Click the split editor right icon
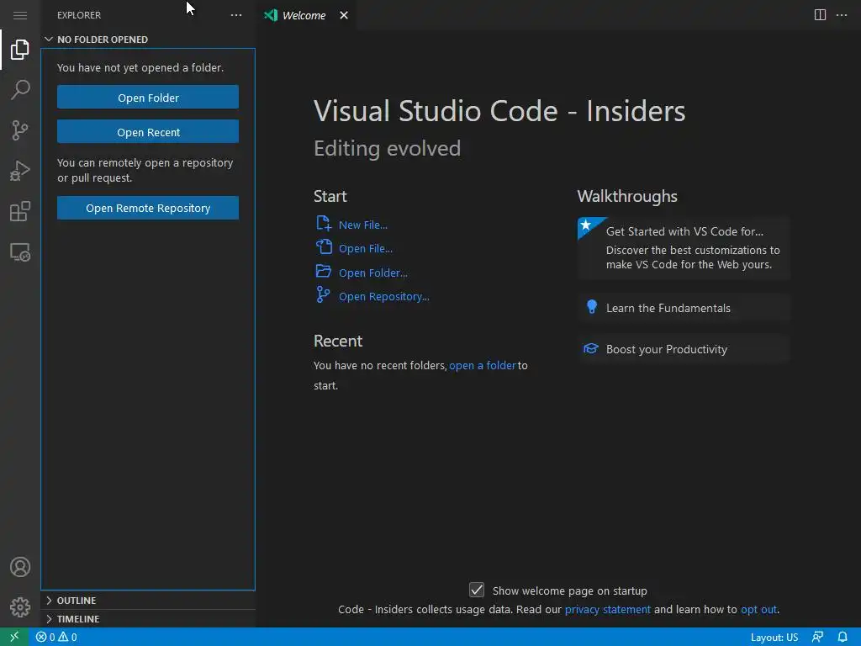The width and height of the screenshot is (861, 646). pos(820,15)
